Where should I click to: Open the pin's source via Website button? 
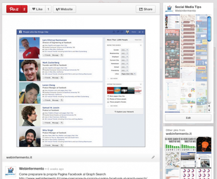pyautogui.click(x=63, y=9)
